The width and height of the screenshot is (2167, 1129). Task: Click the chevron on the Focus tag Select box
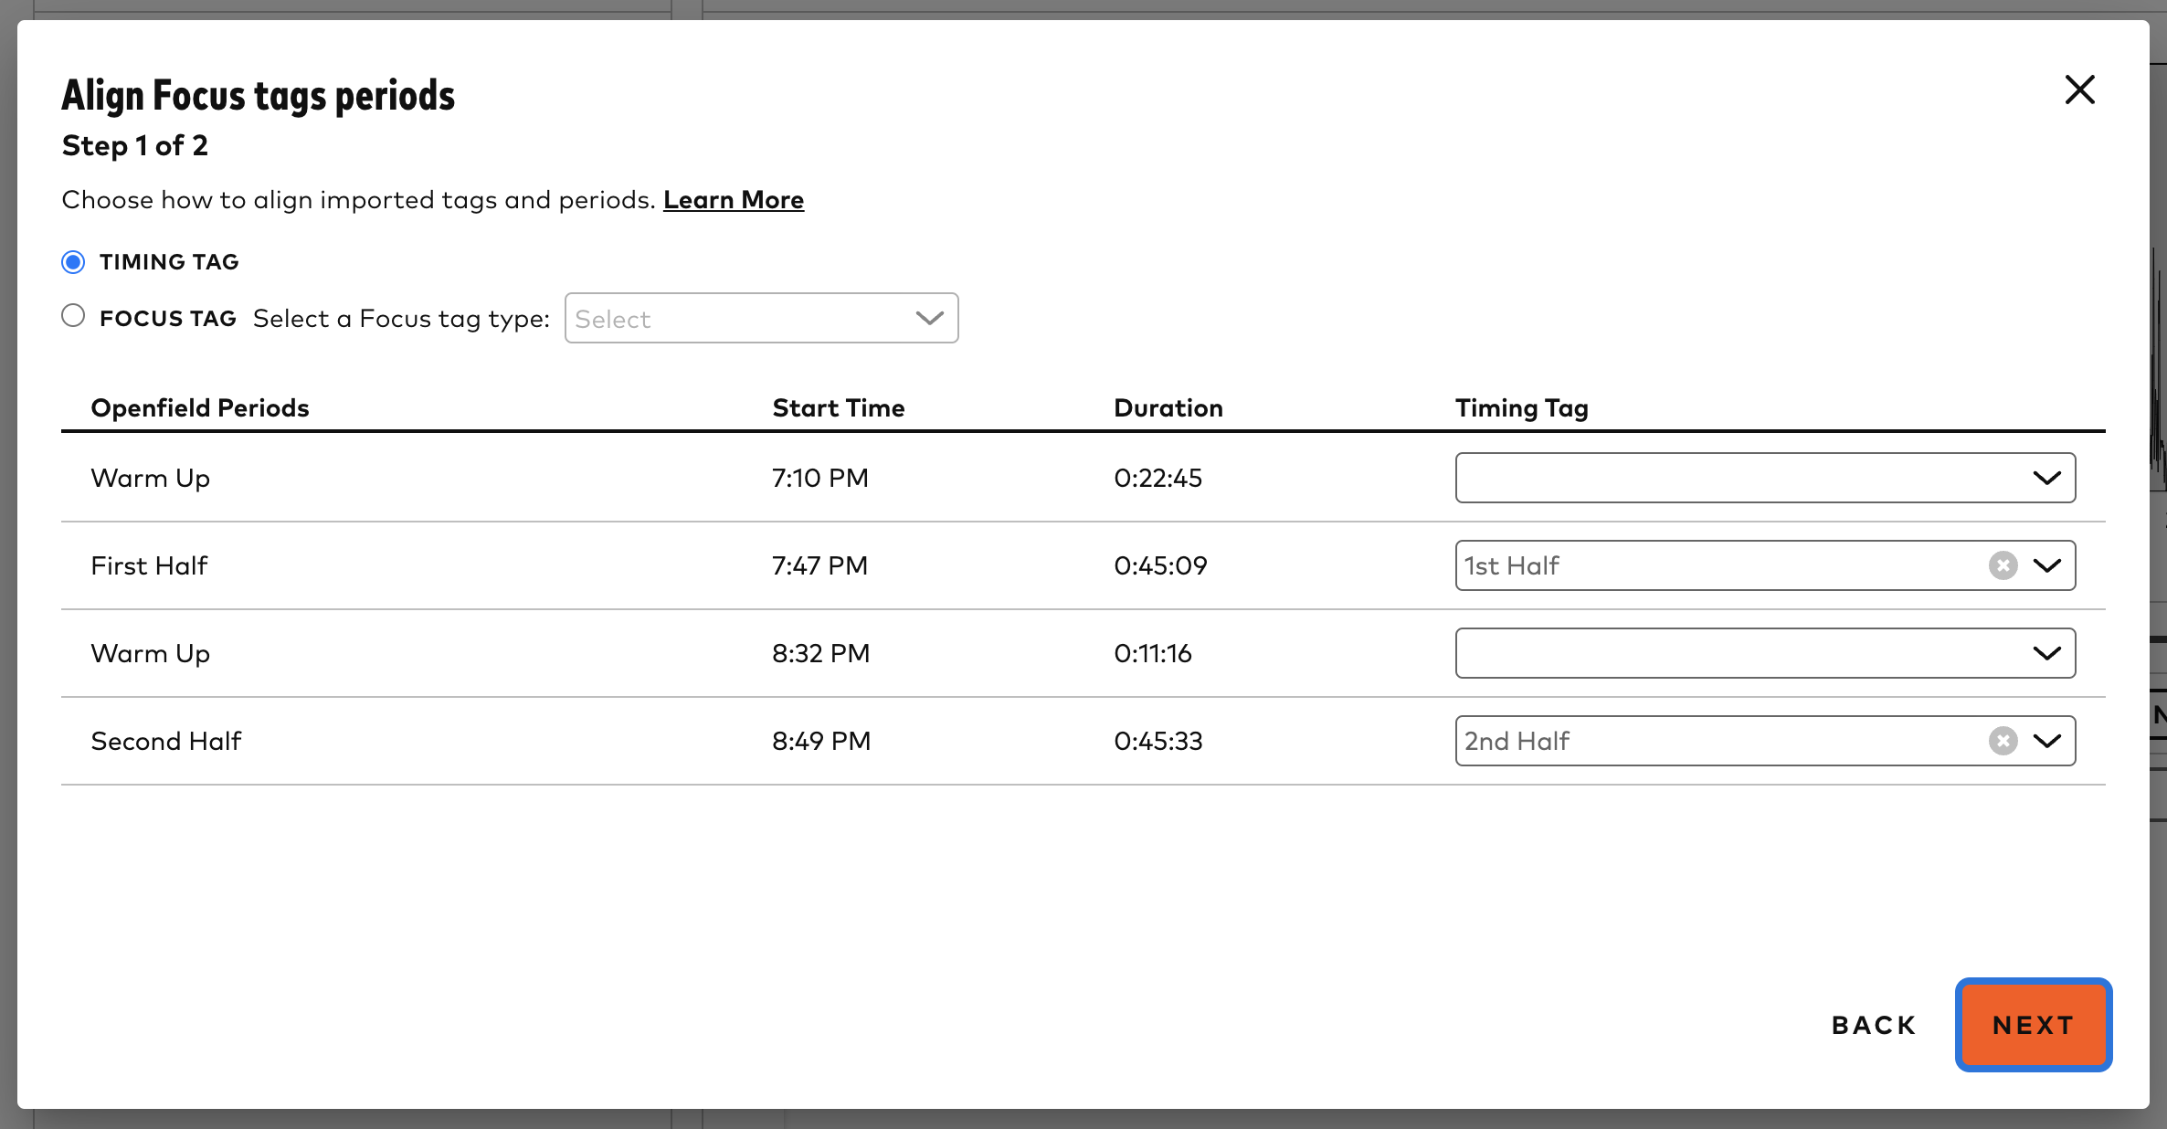click(929, 318)
